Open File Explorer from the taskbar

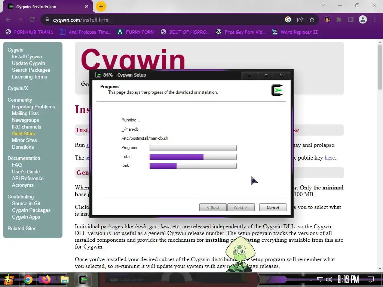click(64, 280)
